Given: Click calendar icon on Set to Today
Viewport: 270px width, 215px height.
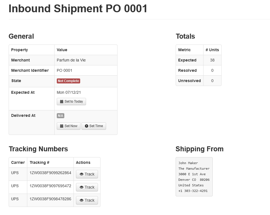Looking at the screenshot, I should 62,102.
